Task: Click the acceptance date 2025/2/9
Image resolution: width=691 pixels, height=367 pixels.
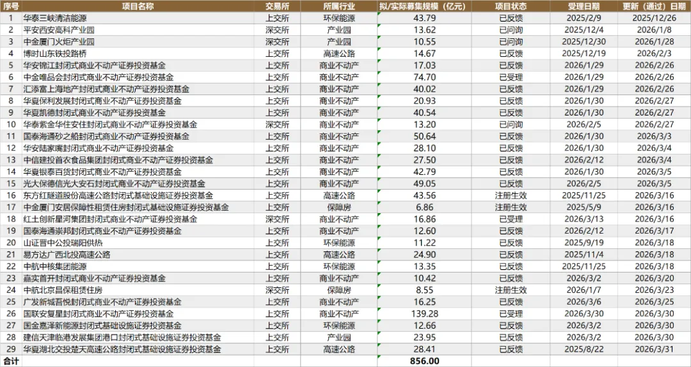Action: 584,18
